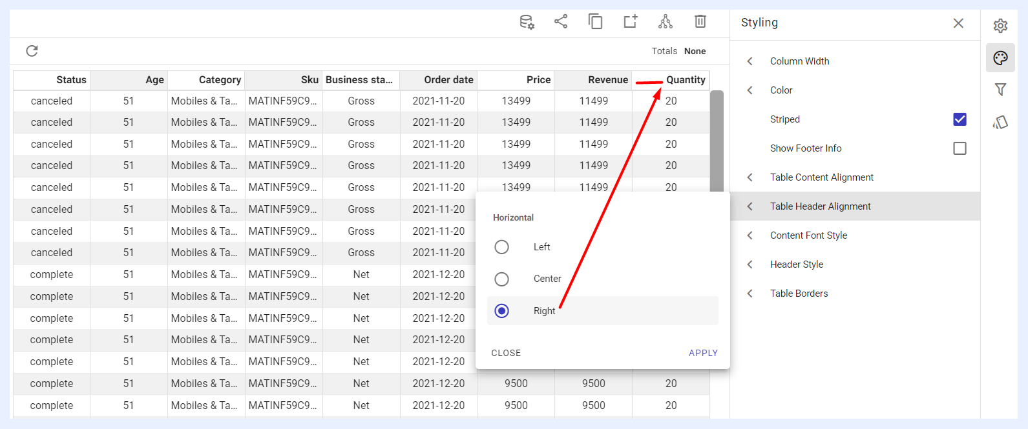Enable the Show Footer Info checkbox
1028x429 pixels.
(x=960, y=148)
